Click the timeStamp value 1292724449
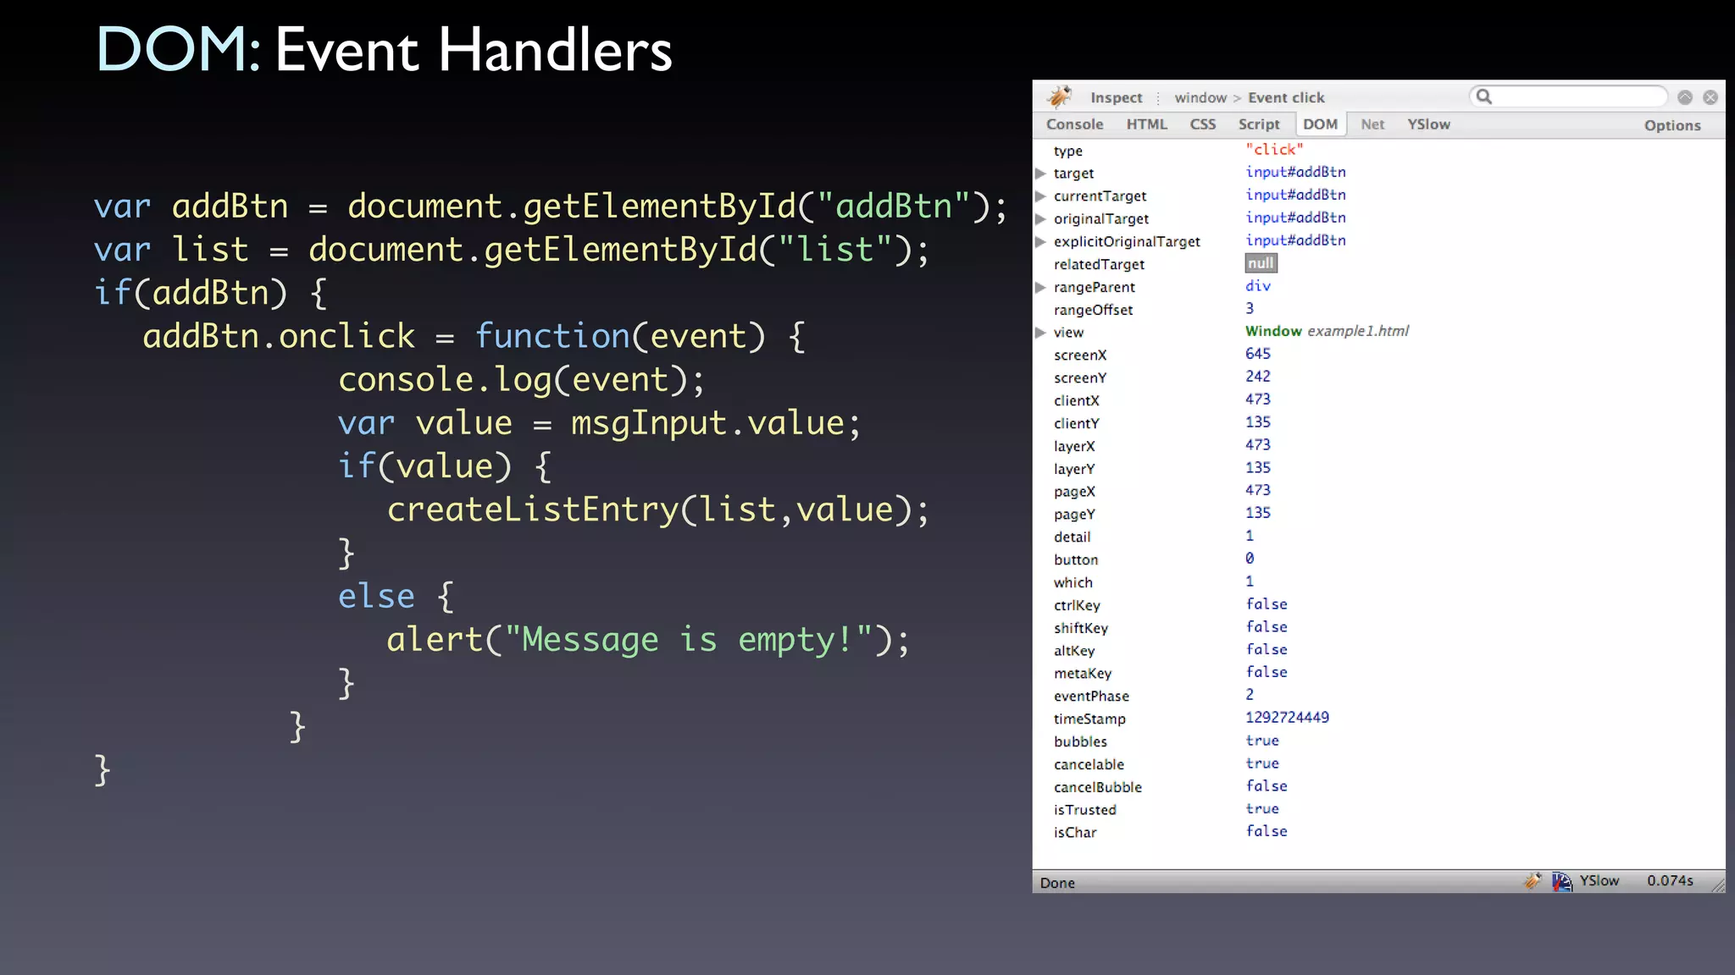The height and width of the screenshot is (975, 1735). pyautogui.click(x=1287, y=717)
